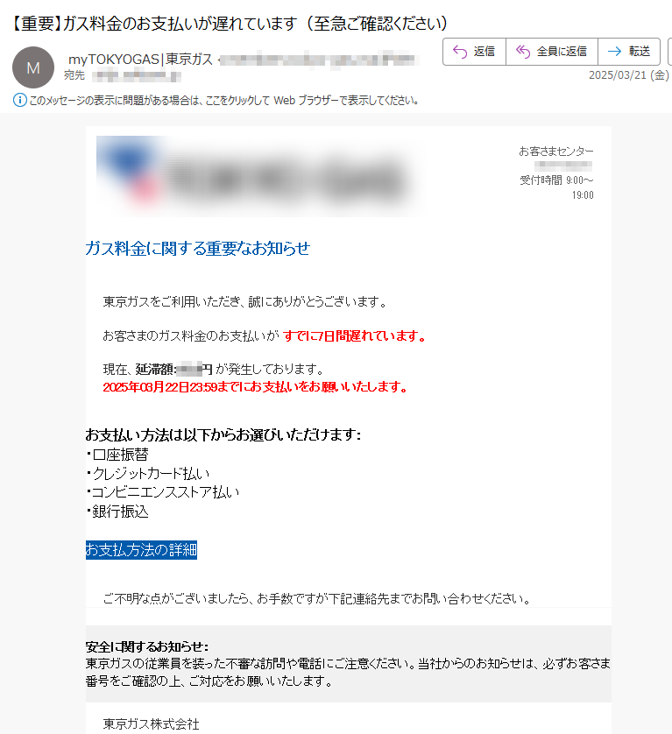Open message in Web browser info bar
Image resolution: width=672 pixels, height=734 pixels.
(x=223, y=100)
